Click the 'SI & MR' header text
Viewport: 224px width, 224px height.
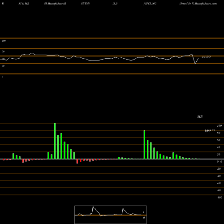tap(24, 4)
